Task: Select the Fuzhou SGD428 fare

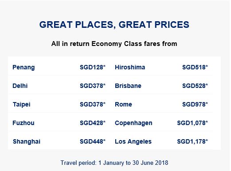Action: (x=93, y=123)
